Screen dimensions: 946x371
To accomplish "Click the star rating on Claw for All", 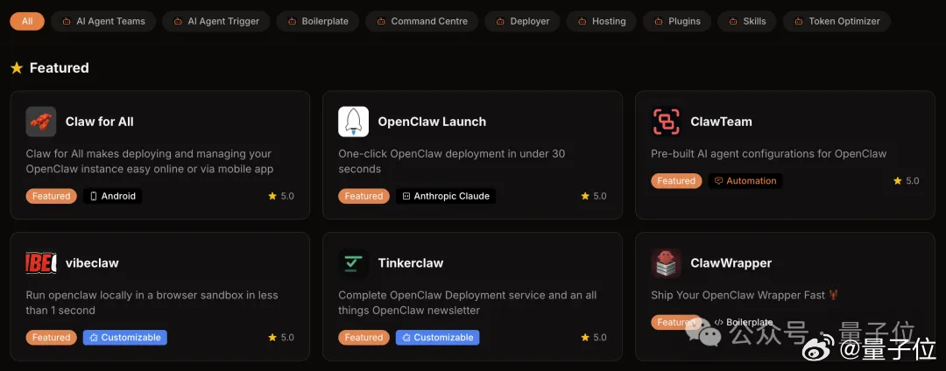I will coord(281,196).
